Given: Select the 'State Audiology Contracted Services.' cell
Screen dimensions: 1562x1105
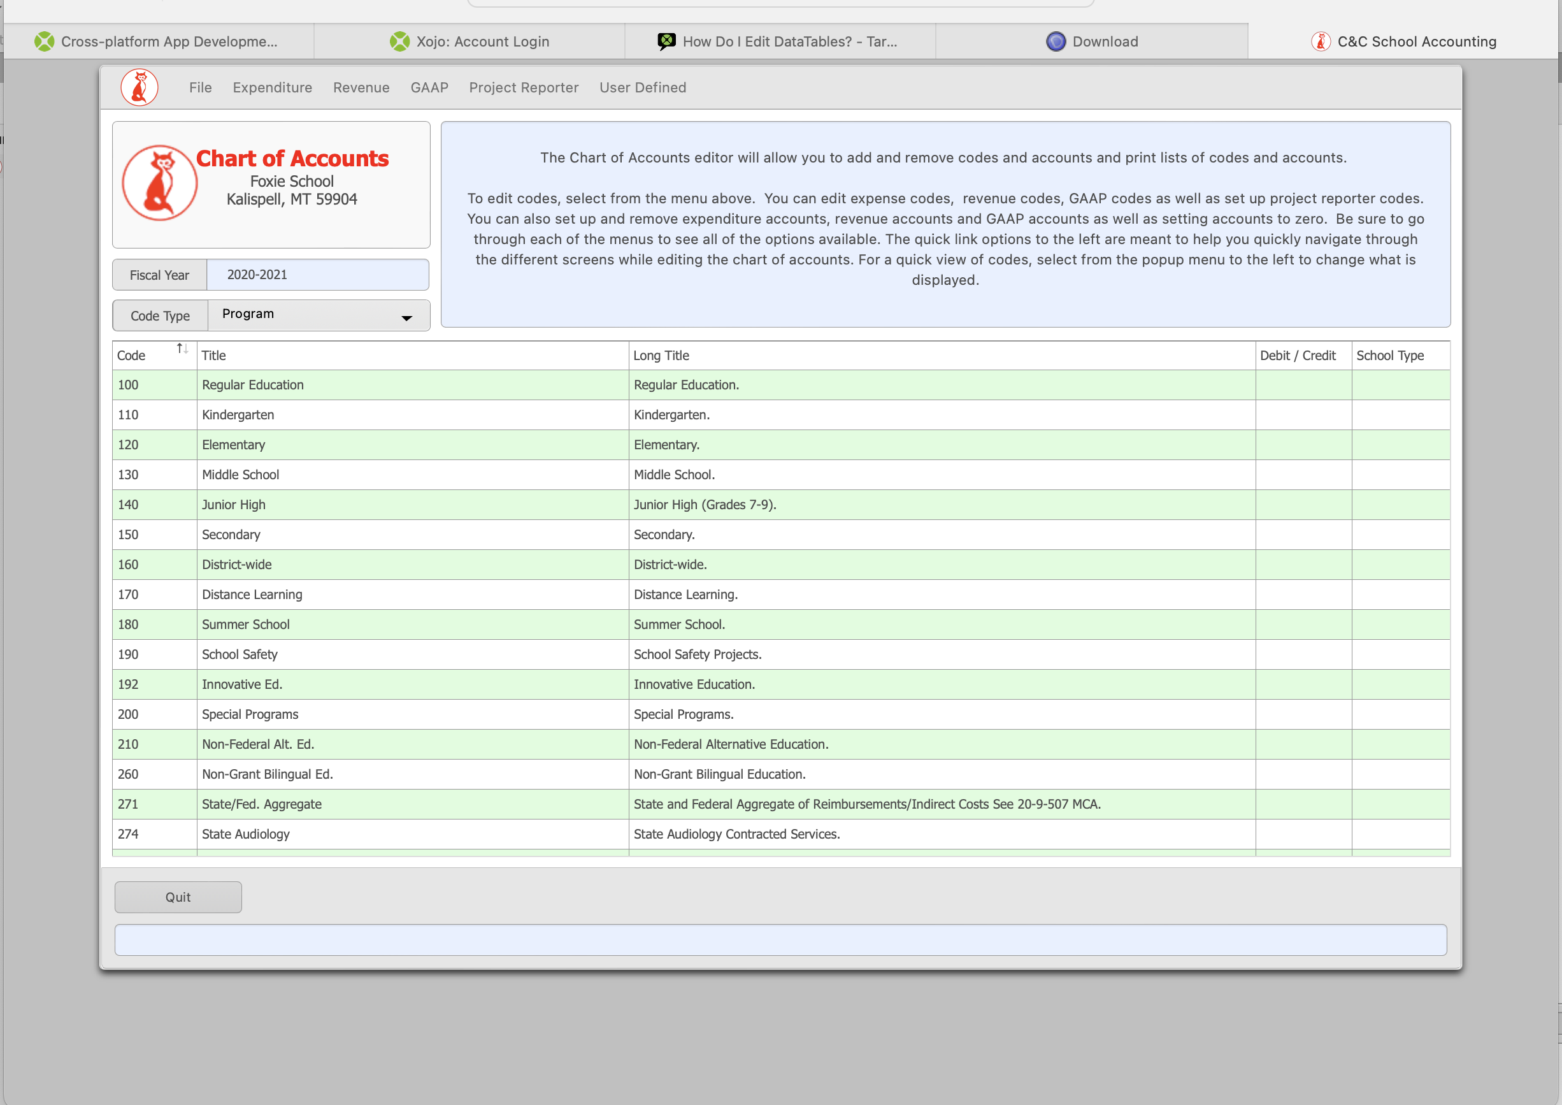Looking at the screenshot, I should coord(942,834).
